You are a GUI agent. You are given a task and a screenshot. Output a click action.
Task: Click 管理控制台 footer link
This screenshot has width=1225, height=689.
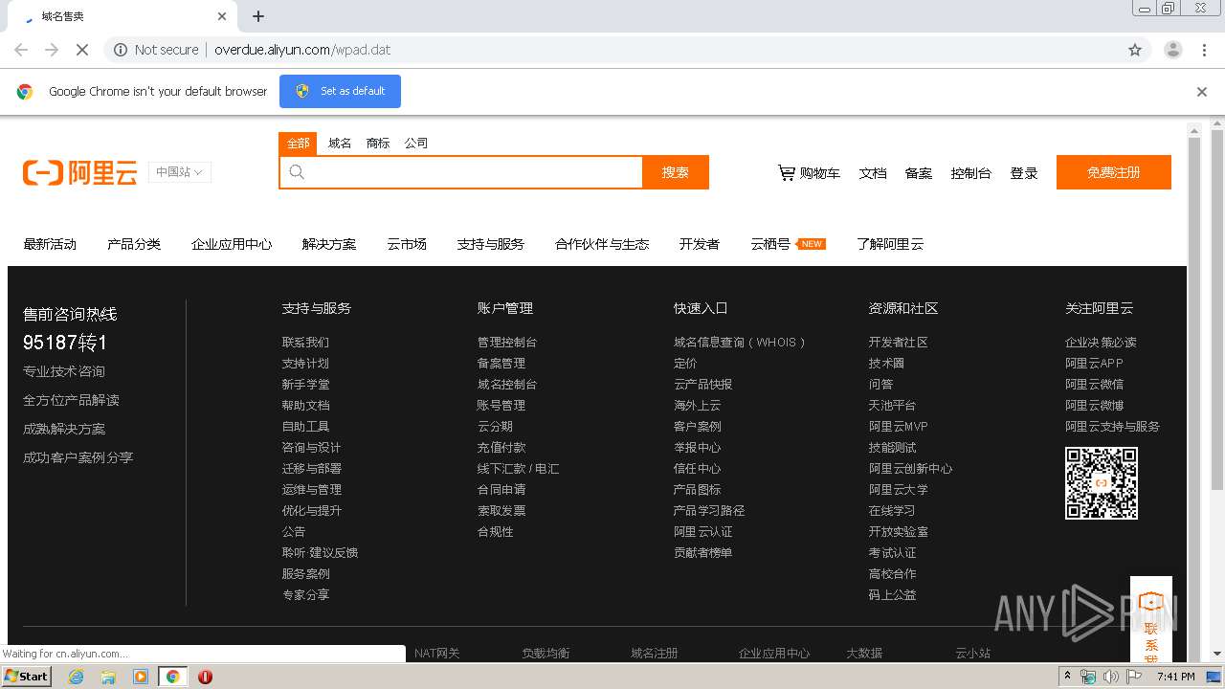(507, 343)
